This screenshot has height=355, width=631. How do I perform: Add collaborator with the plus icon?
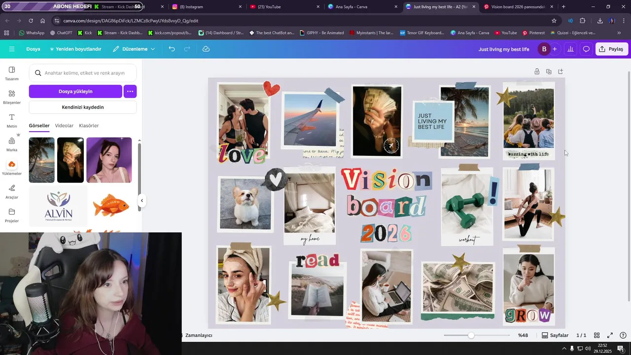click(555, 49)
